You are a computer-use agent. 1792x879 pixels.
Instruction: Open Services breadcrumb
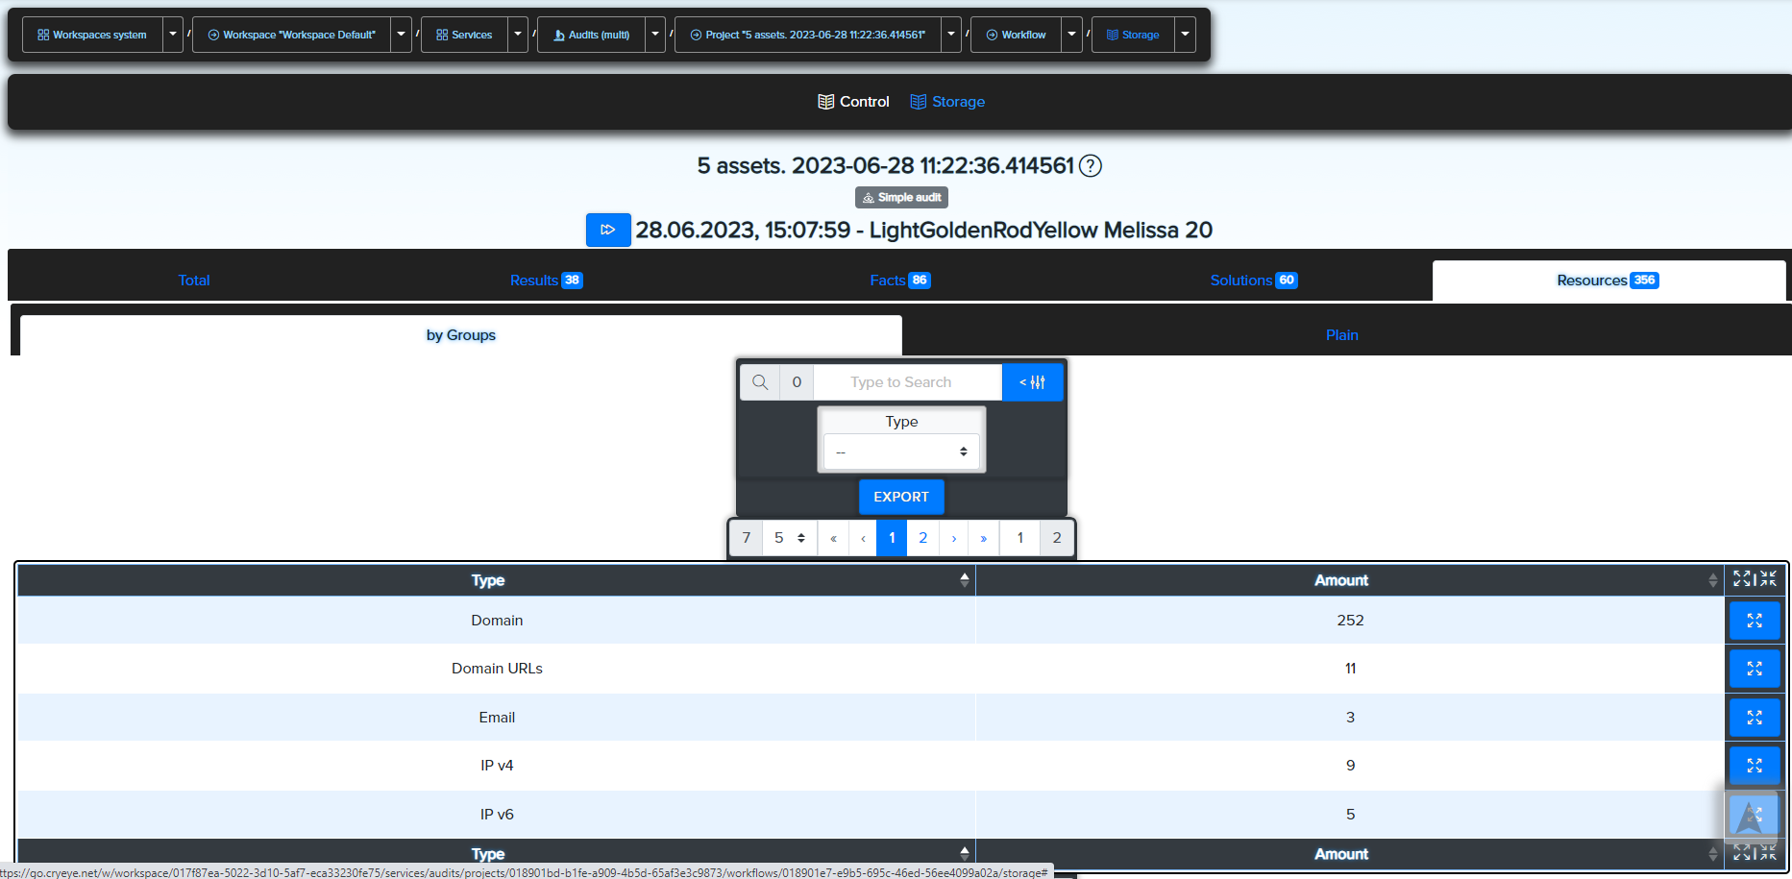tap(464, 35)
